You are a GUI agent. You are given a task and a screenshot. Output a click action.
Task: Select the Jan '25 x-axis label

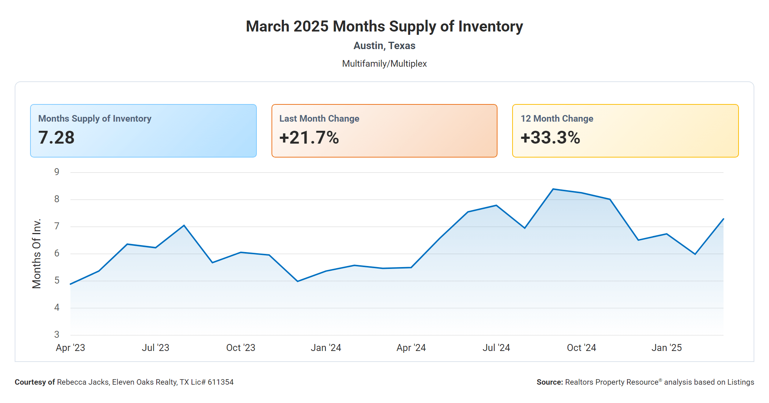click(x=666, y=348)
